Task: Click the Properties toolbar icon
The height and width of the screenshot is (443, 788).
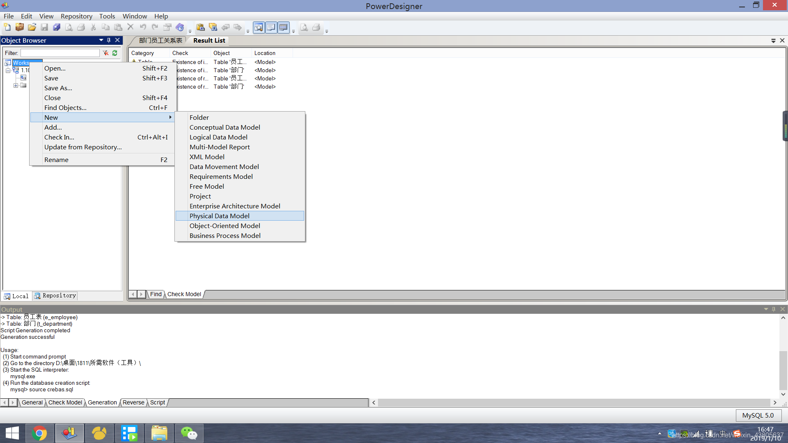Action: click(x=167, y=27)
